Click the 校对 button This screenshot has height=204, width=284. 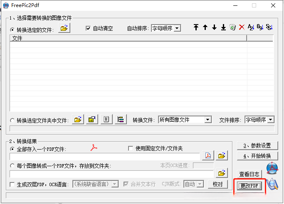point(218,184)
